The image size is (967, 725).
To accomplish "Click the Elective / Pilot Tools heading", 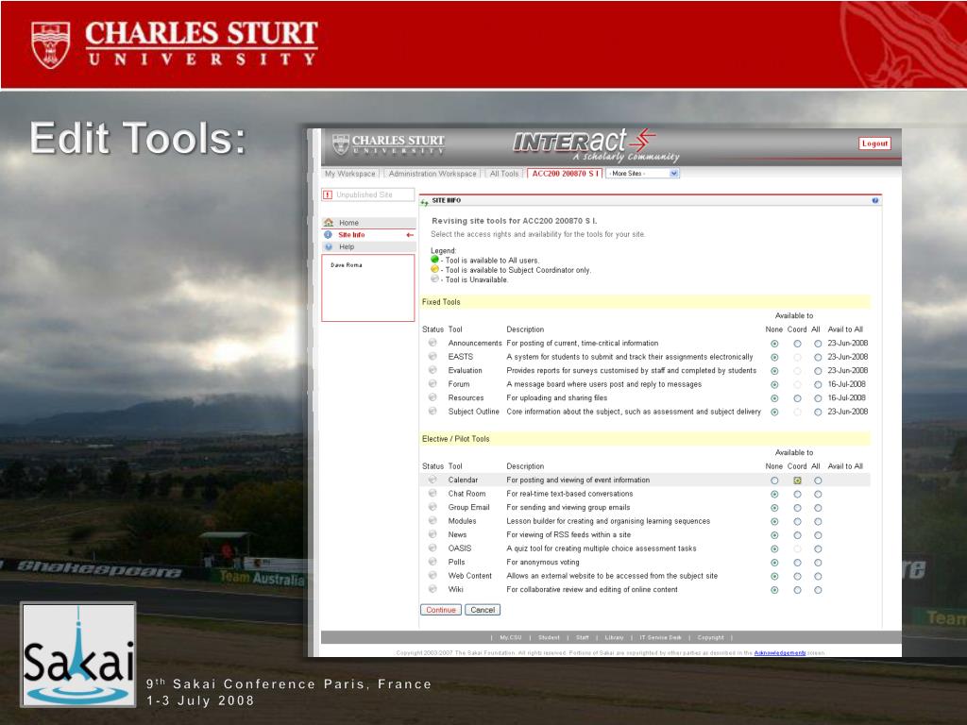I will [x=456, y=439].
